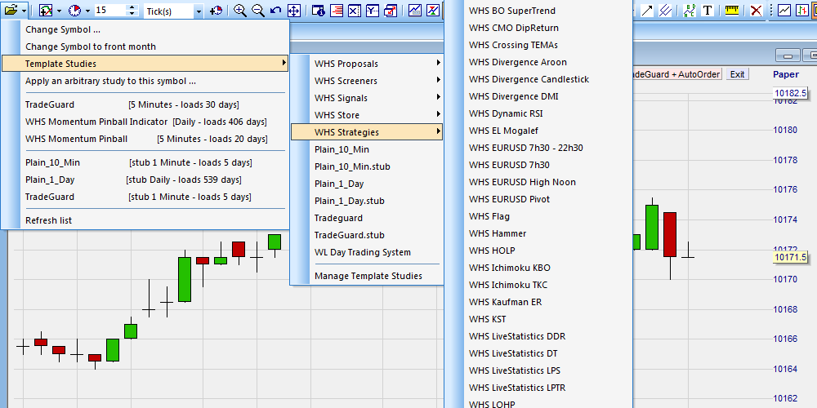
Task: Click the Exit button
Action: pos(737,74)
